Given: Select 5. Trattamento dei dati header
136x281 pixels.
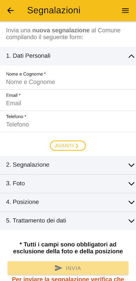Looking at the screenshot, I should tap(68, 221).
